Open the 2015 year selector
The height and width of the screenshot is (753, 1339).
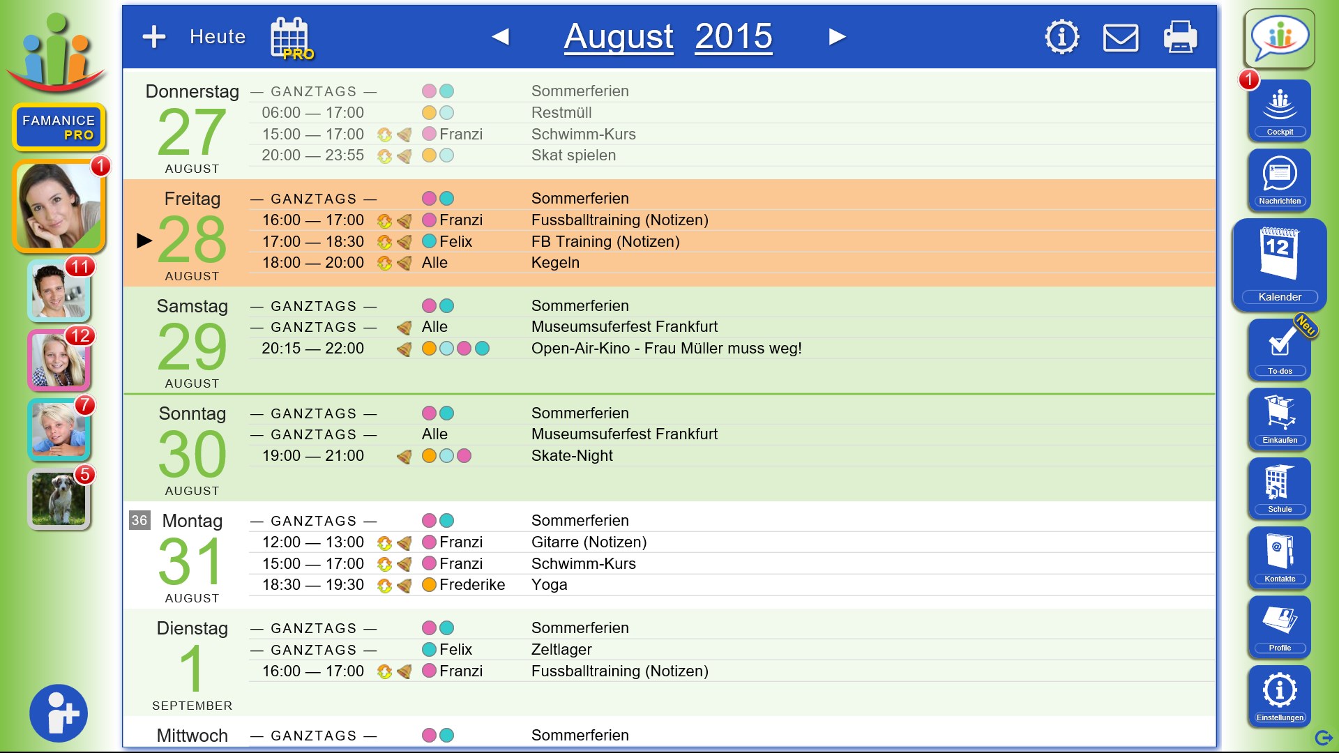pos(733,36)
